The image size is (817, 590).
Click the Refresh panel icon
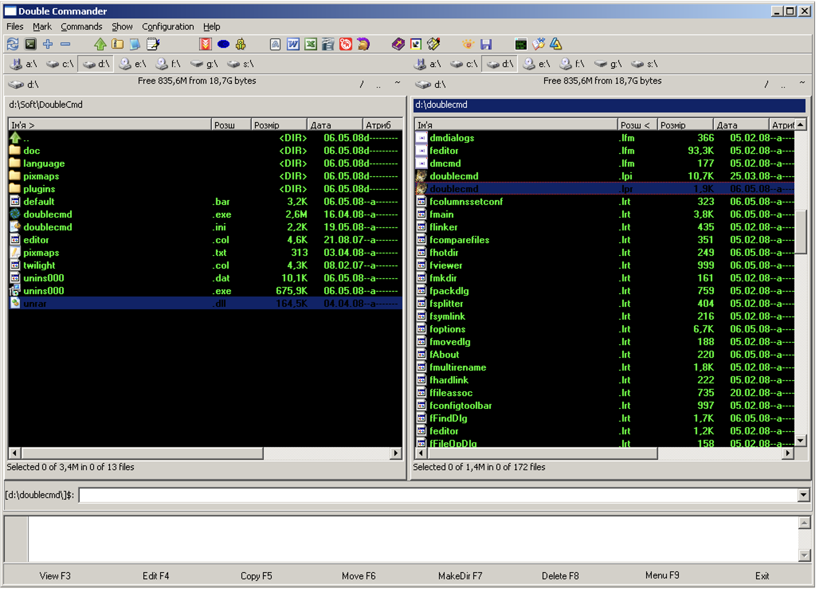(13, 44)
